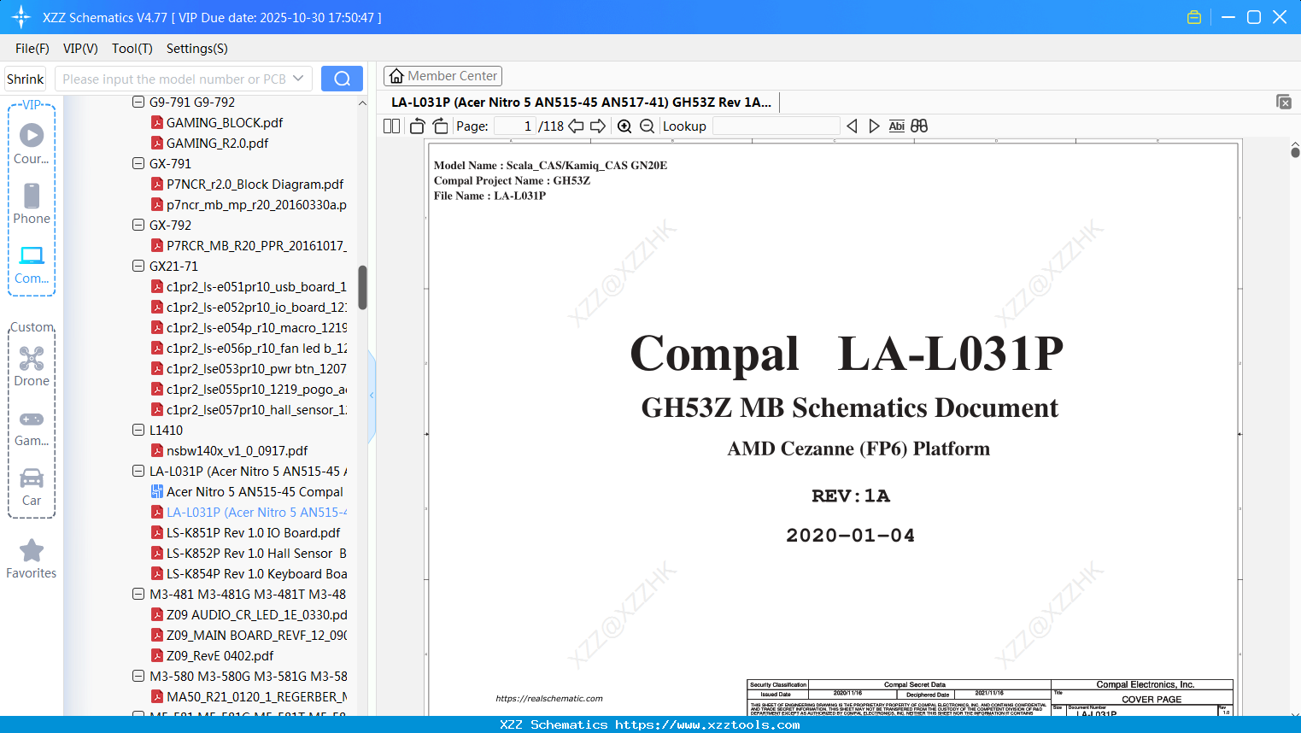Collapse the file tree panel with side handle
Viewport: 1301px width, 733px height.
(372, 396)
